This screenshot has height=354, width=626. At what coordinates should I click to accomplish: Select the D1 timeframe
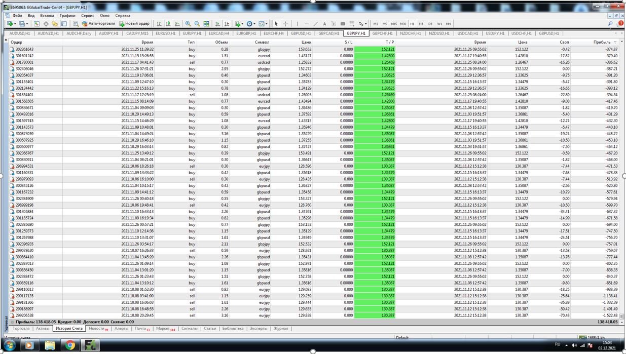point(430,24)
